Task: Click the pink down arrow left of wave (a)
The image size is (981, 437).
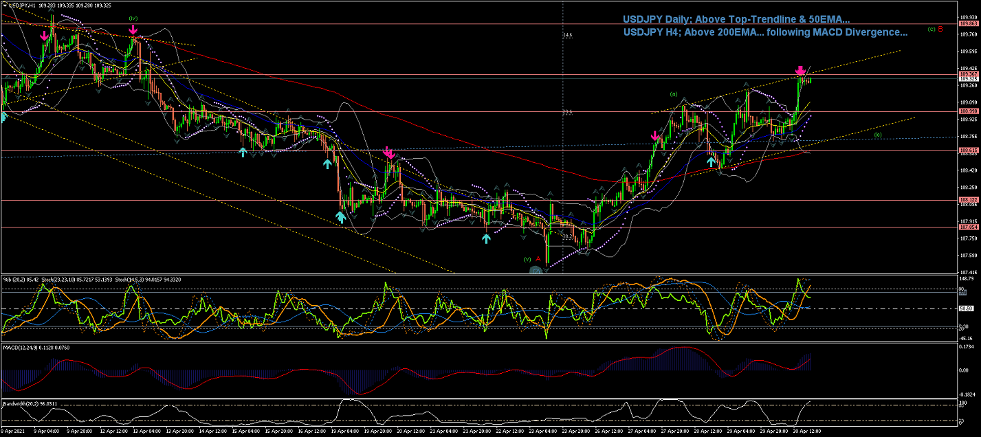Action: (x=657, y=137)
